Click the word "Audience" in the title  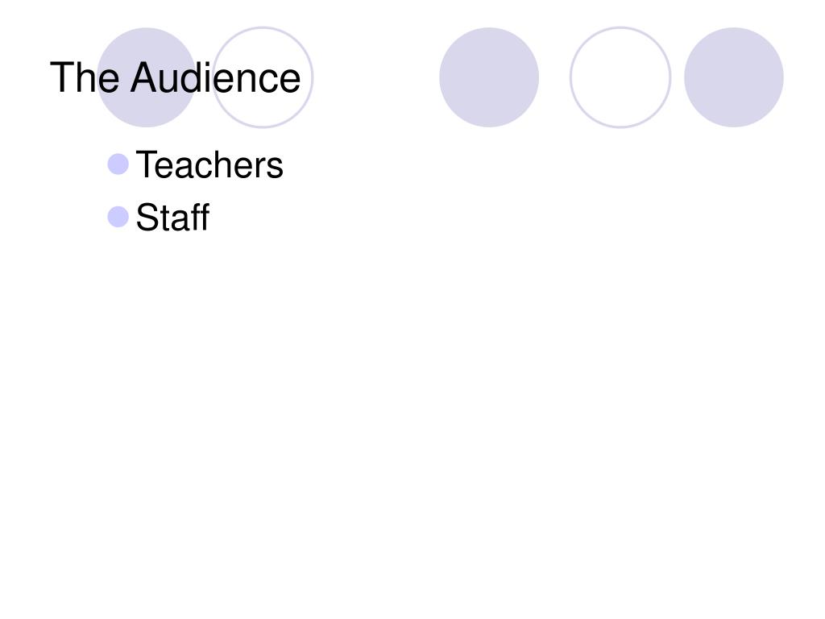tap(216, 77)
